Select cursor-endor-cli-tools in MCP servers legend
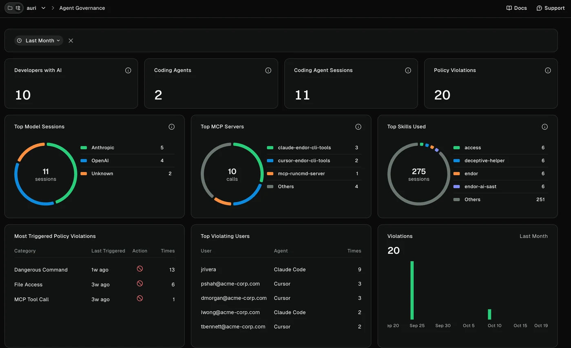The height and width of the screenshot is (348, 571). (314, 161)
